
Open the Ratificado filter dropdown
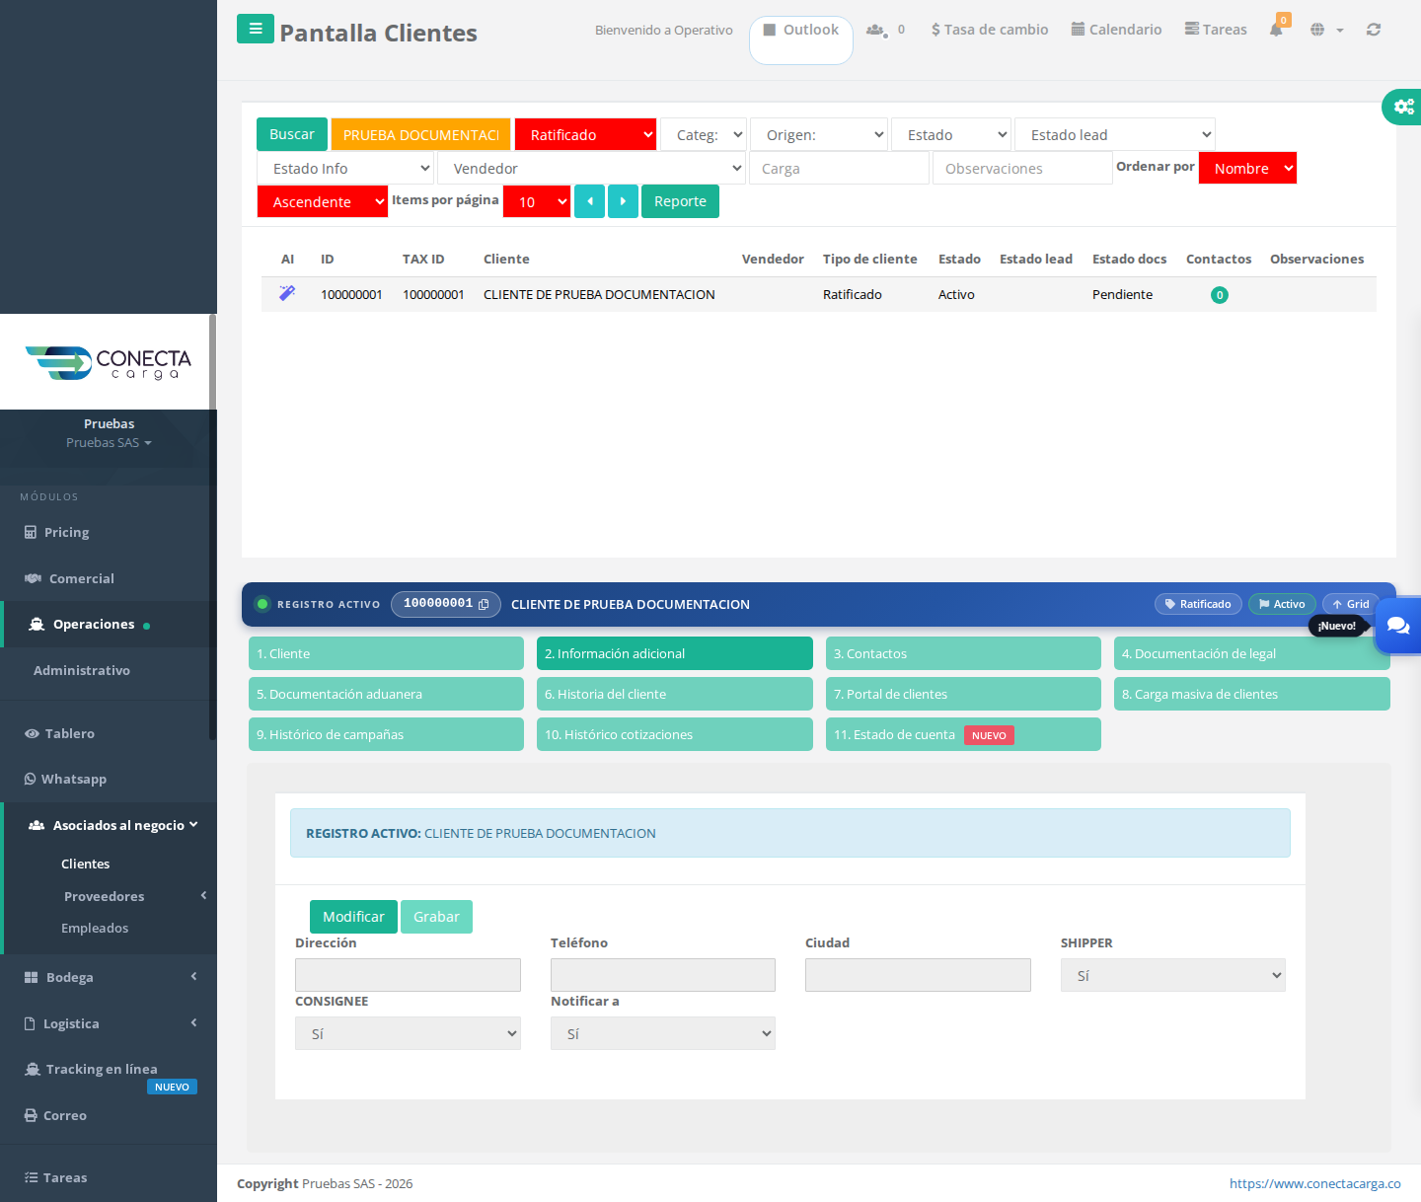click(x=585, y=134)
